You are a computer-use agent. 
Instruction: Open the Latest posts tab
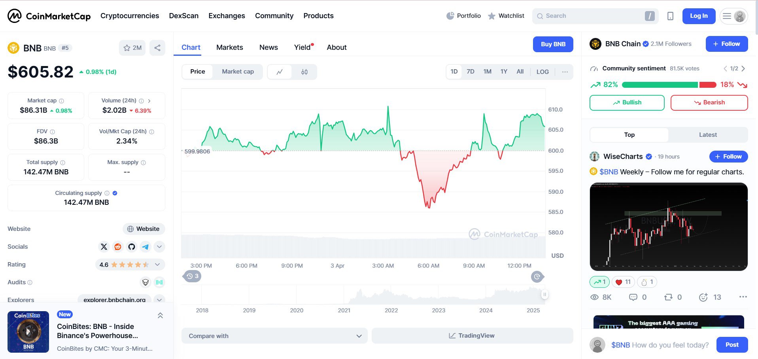(x=707, y=135)
